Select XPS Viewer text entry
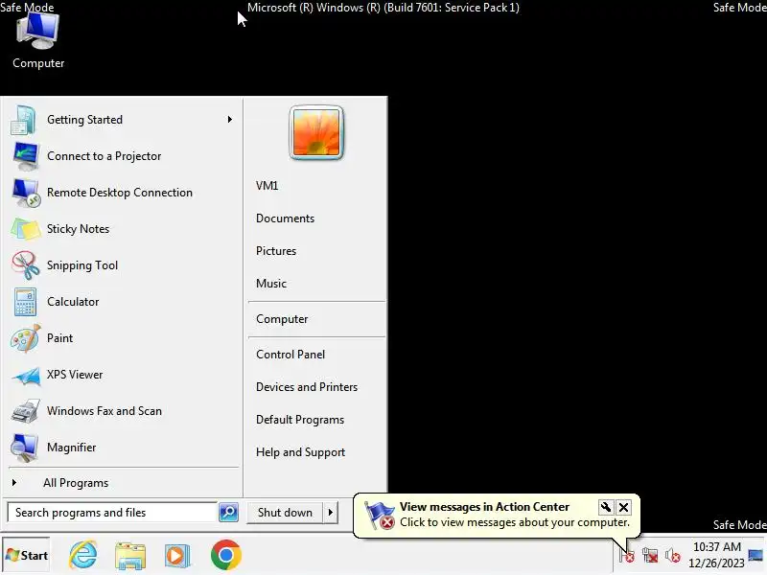This screenshot has height=575, width=767. click(75, 375)
